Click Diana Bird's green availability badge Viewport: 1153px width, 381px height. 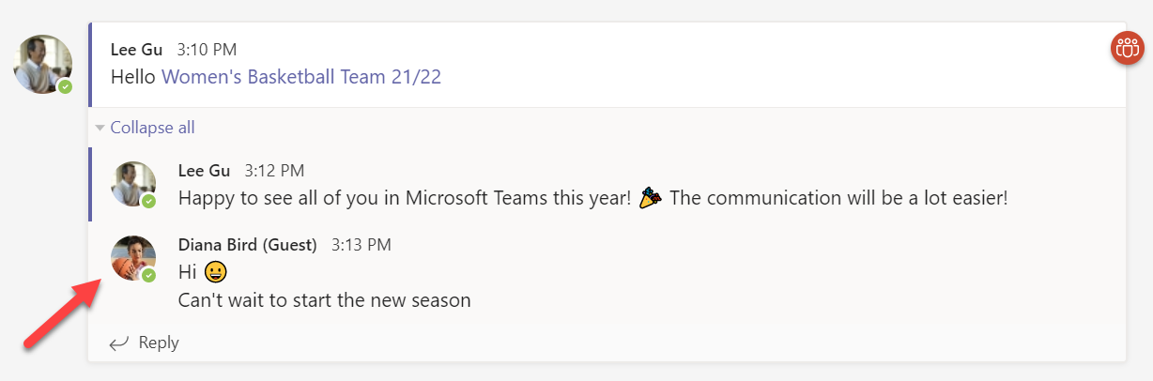pos(148,275)
